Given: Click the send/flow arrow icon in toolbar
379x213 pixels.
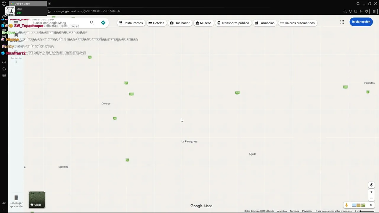Looking at the screenshot, I should click(361, 11).
